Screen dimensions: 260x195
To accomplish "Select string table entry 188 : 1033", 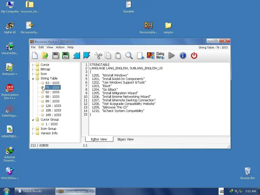I will (x=53, y=110).
